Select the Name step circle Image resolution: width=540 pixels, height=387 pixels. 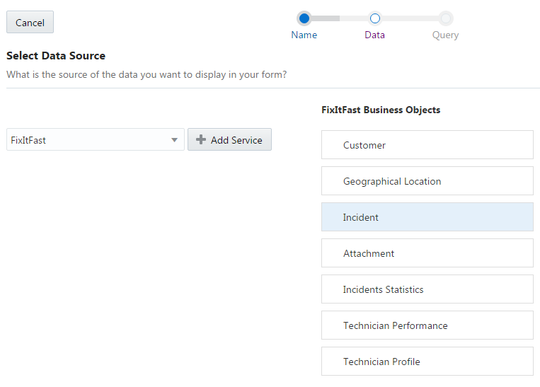pos(304,18)
